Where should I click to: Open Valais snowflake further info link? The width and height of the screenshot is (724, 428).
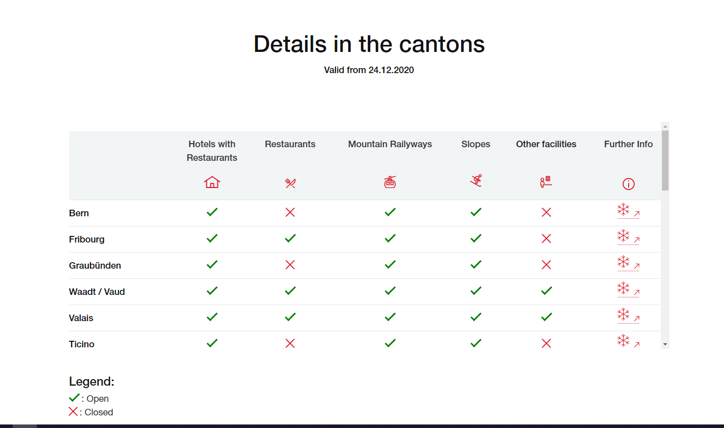(628, 316)
